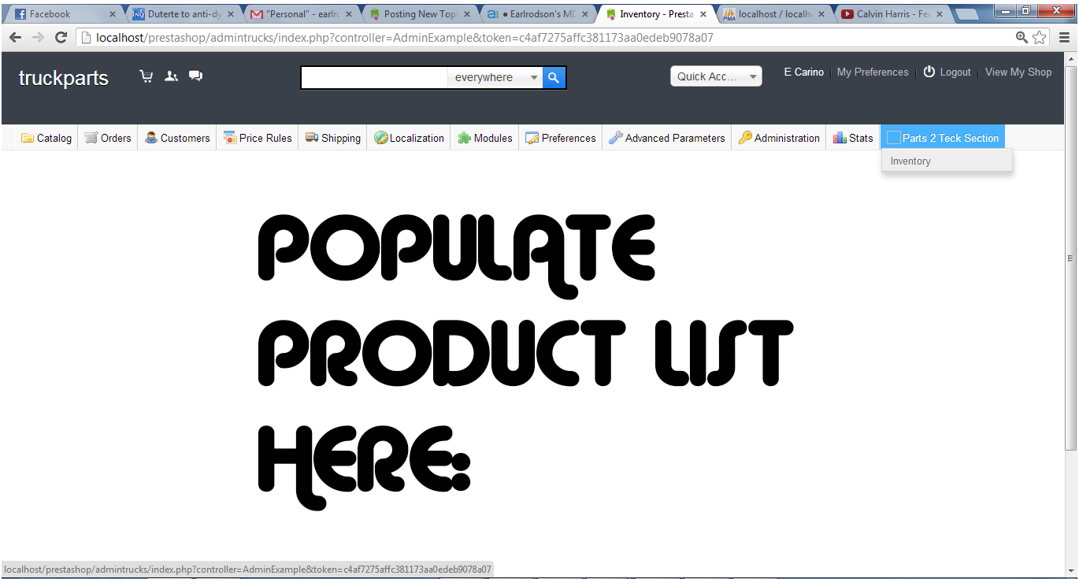Open the Localization menu
Screen dimensions: 1079x579
[409, 138]
